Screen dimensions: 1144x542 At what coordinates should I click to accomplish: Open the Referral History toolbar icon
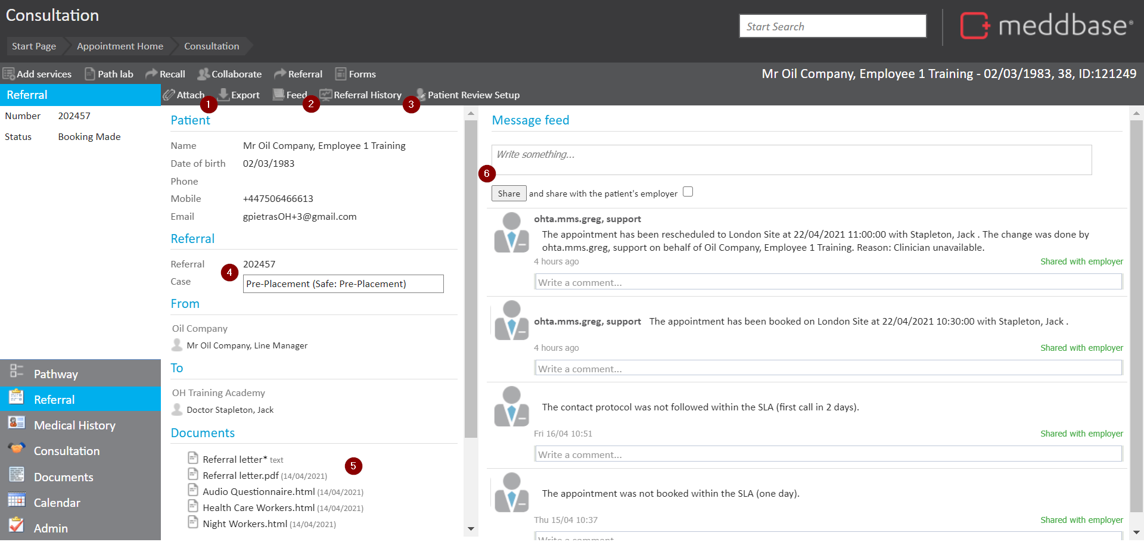pos(326,95)
